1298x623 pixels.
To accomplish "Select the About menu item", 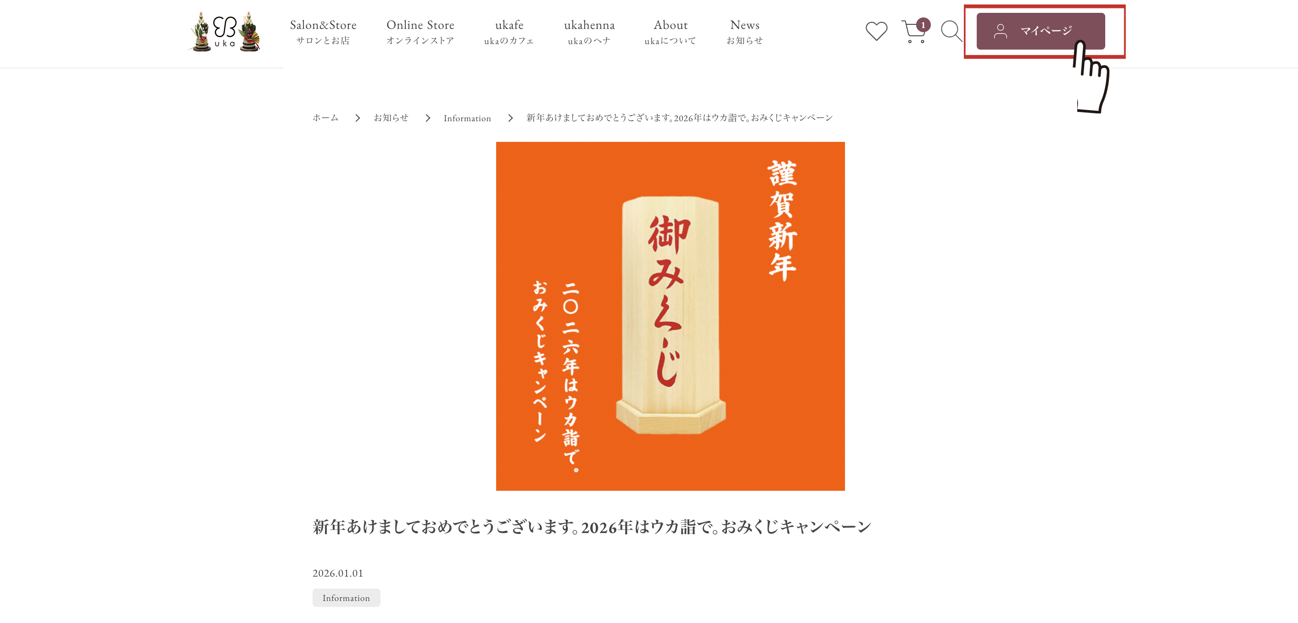I will (x=670, y=32).
